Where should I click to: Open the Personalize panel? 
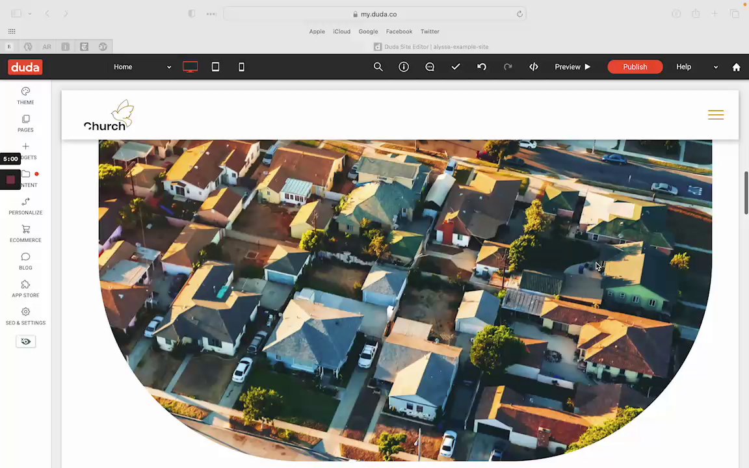coord(25,206)
